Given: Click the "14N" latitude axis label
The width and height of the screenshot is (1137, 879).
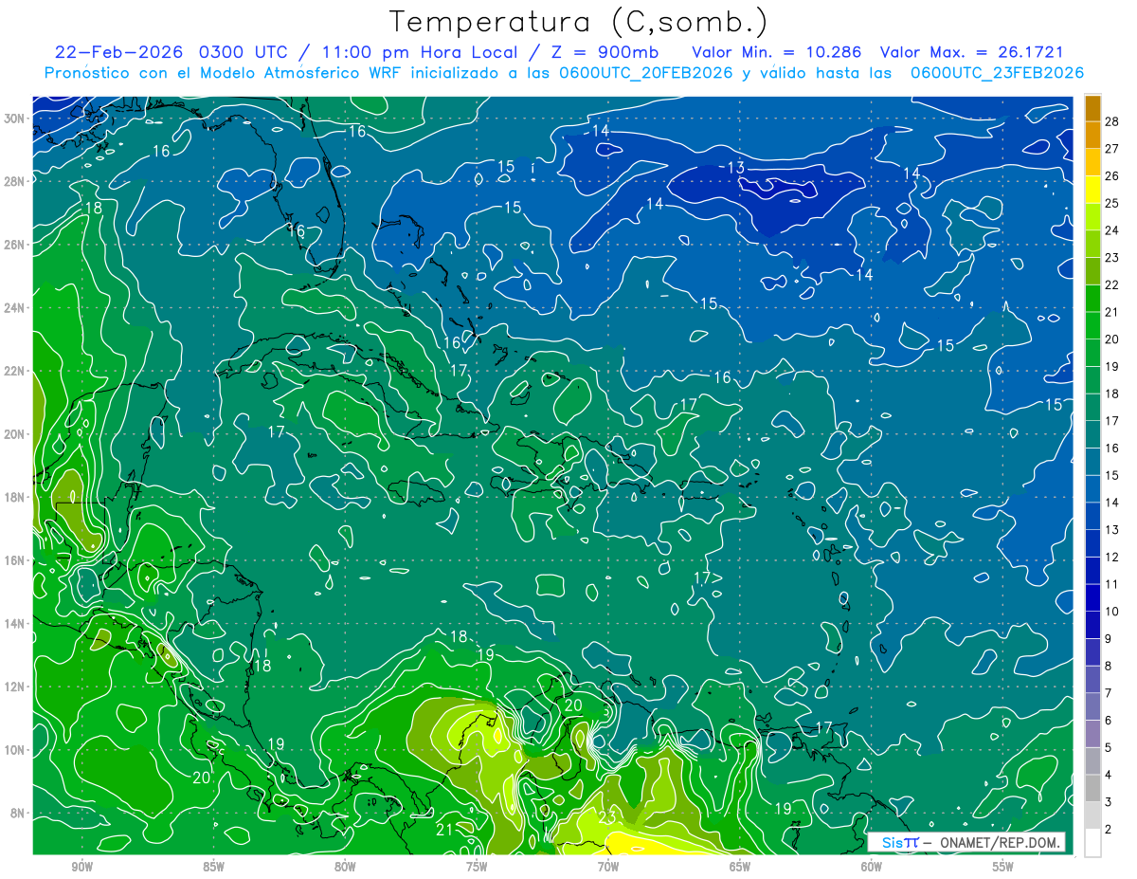Looking at the screenshot, I should (14, 623).
